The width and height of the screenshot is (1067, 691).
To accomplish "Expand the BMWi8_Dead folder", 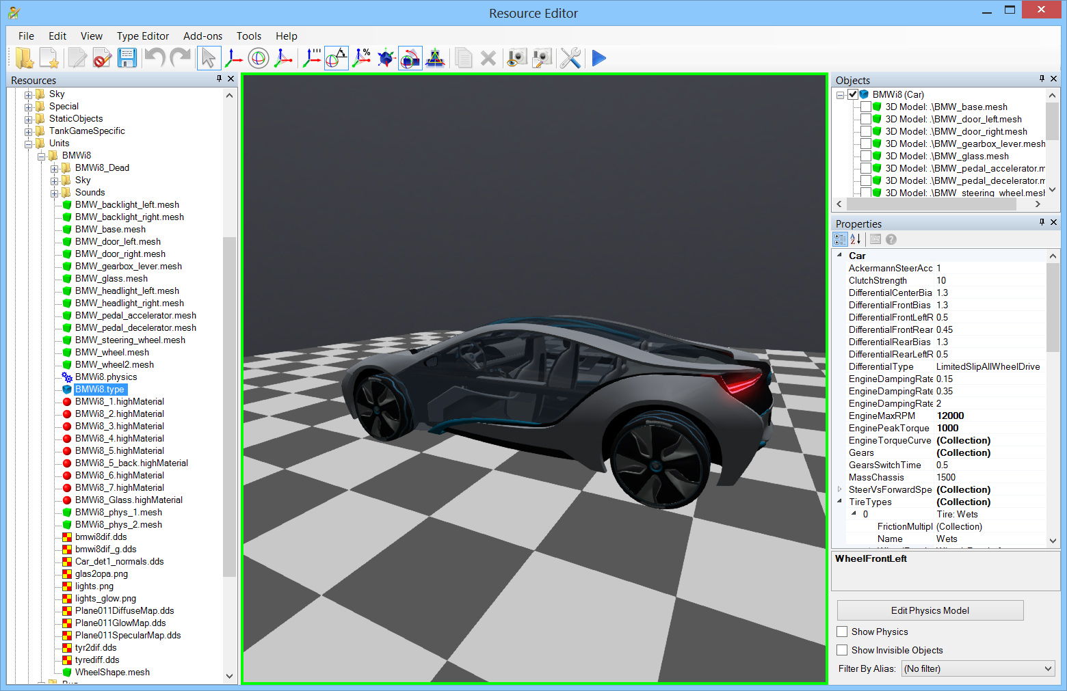I will pyautogui.click(x=54, y=168).
